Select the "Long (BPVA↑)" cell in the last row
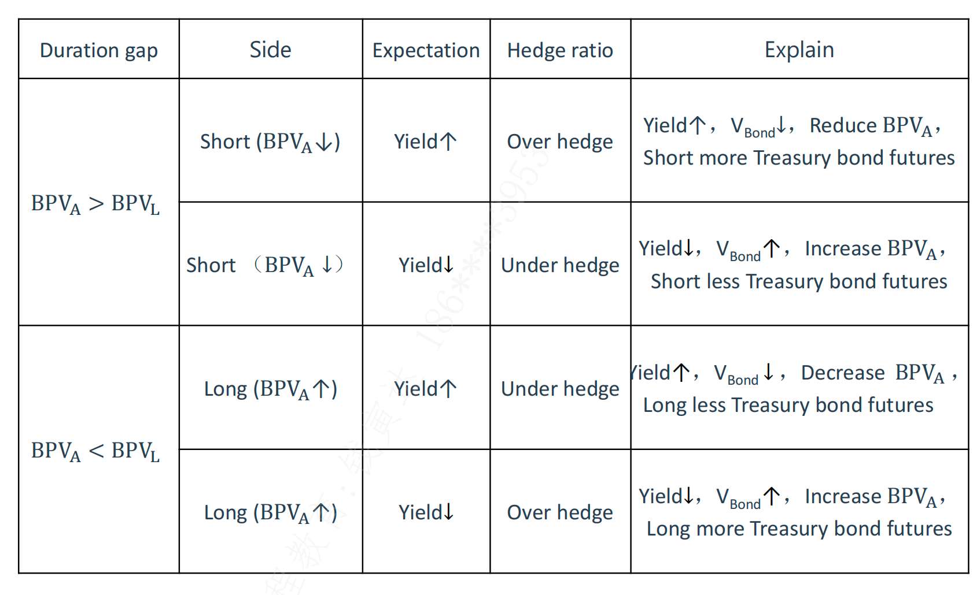This screenshot has height=595, width=973. pyautogui.click(x=270, y=512)
